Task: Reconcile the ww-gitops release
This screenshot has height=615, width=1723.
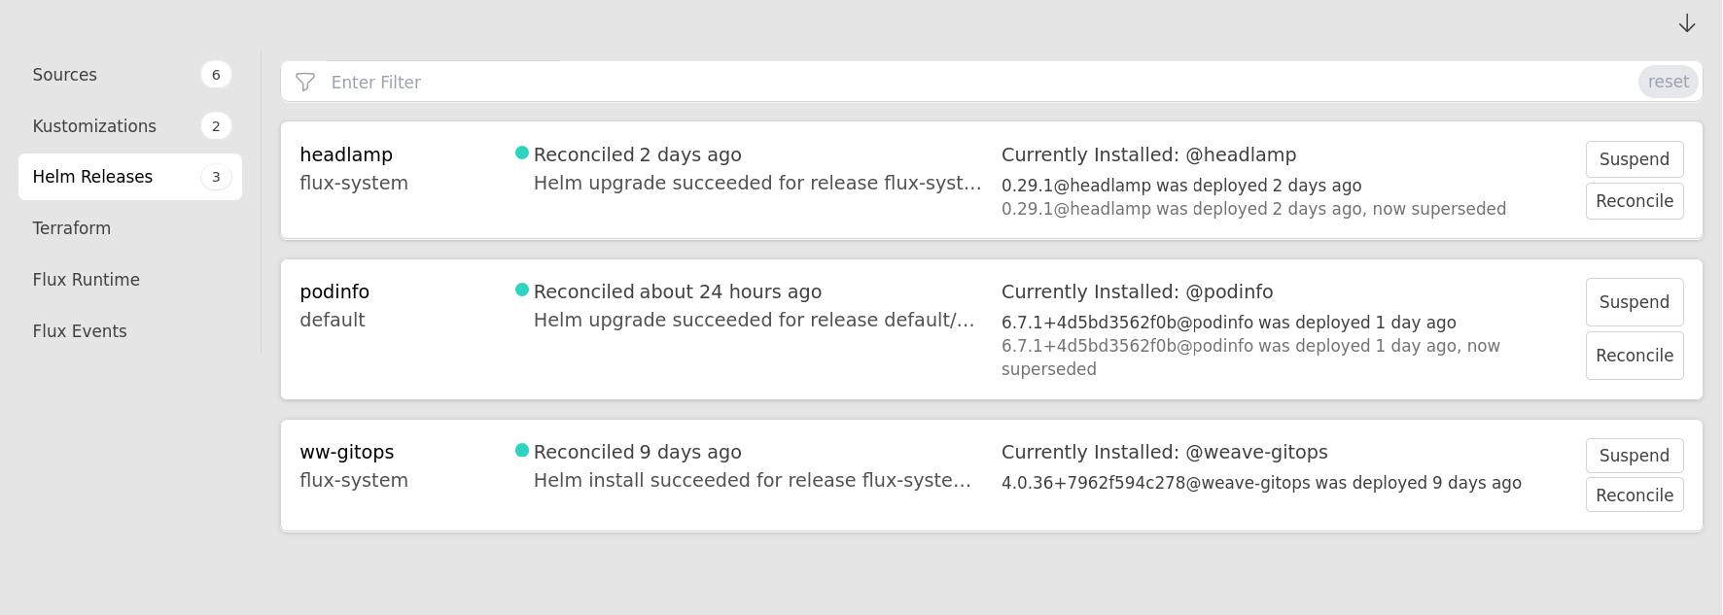Action: coord(1634,495)
